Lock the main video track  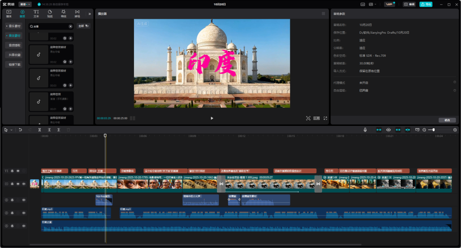(12, 184)
